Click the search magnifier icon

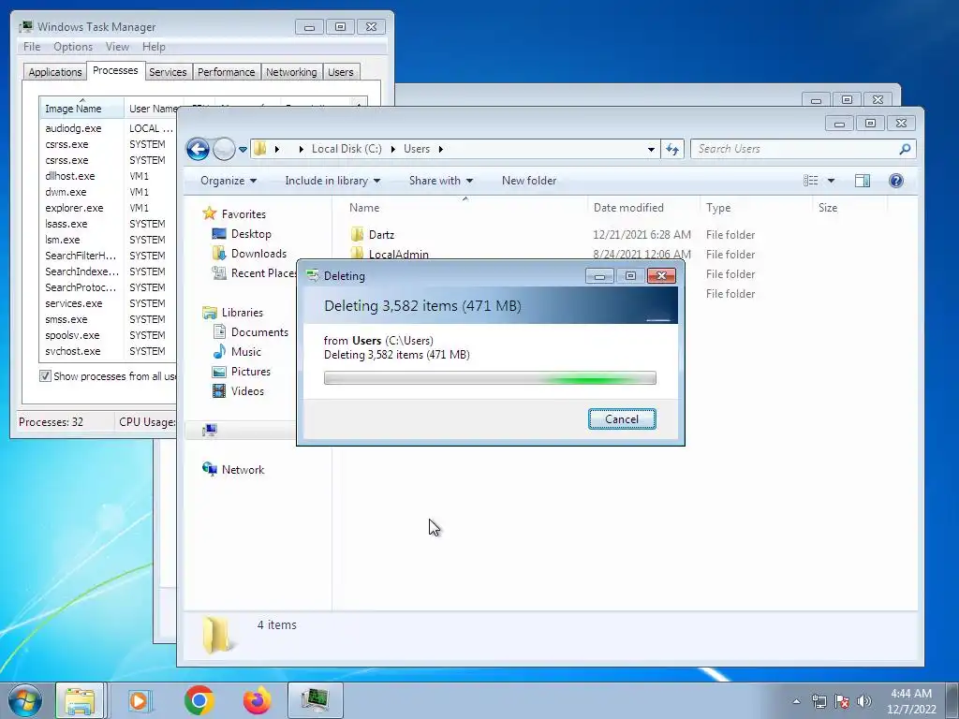tap(906, 149)
